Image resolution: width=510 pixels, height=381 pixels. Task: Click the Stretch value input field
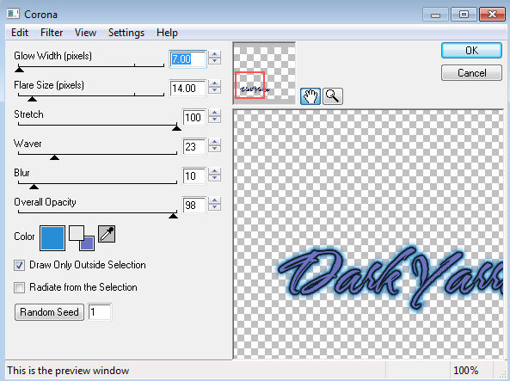click(194, 118)
